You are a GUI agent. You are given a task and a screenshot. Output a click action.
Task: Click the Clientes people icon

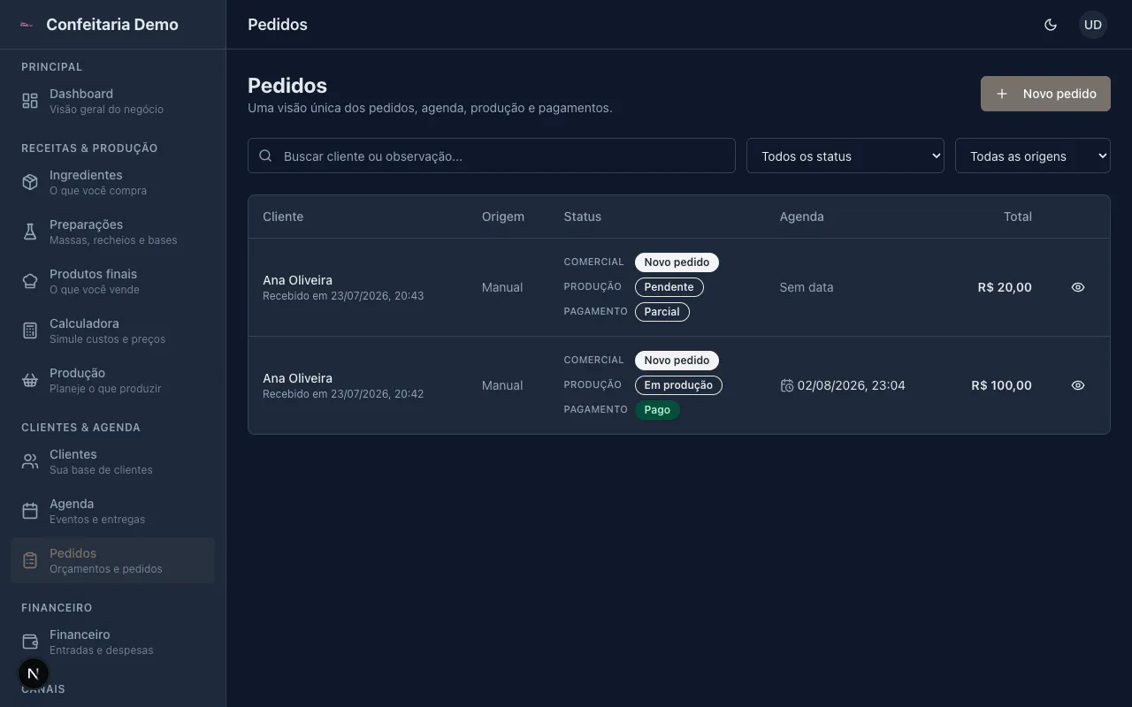(x=30, y=461)
